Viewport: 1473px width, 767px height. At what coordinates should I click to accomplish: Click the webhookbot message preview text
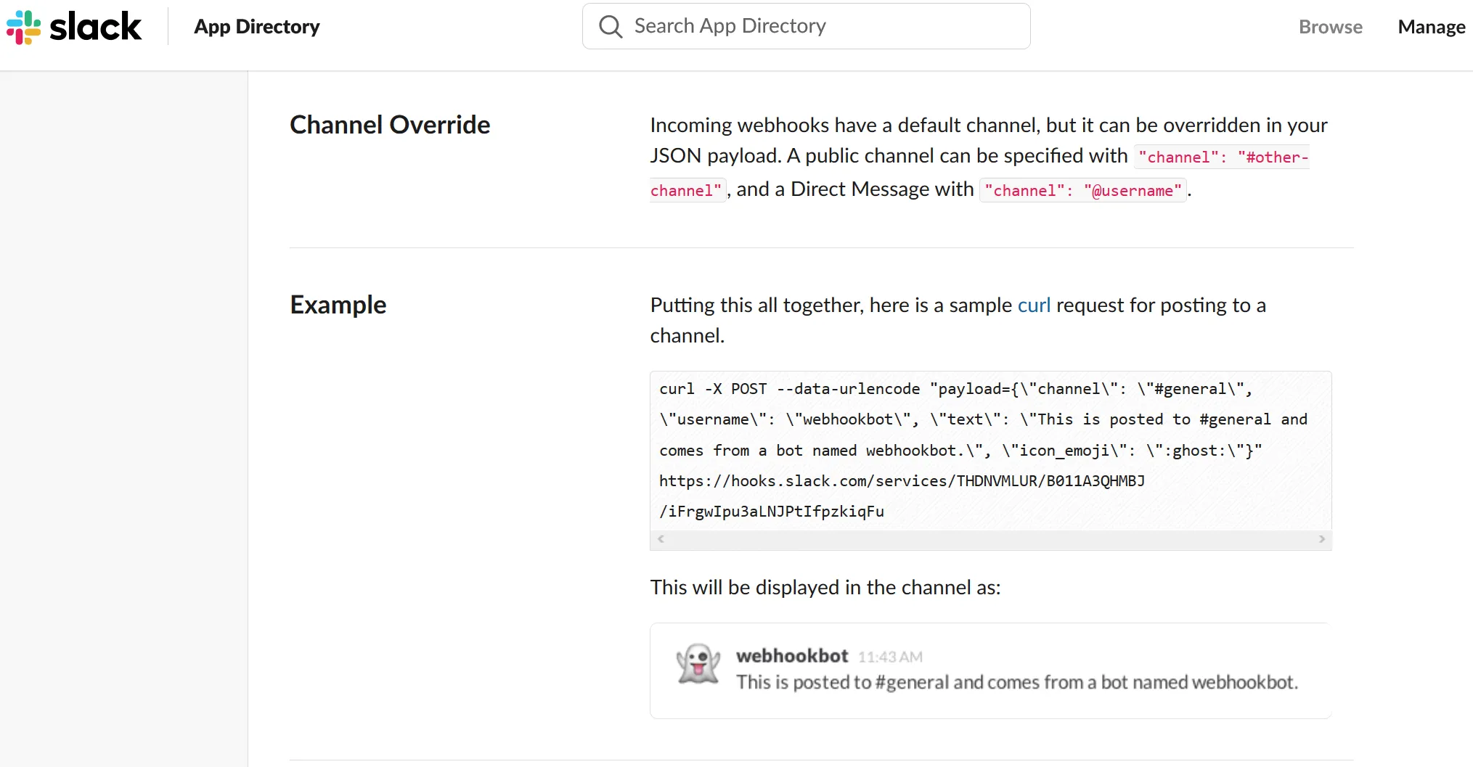[x=1016, y=683]
